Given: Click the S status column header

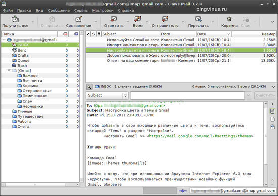Looking at the screenshot, I should coord(94,34).
